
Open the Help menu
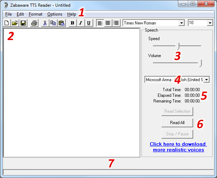[72, 14]
